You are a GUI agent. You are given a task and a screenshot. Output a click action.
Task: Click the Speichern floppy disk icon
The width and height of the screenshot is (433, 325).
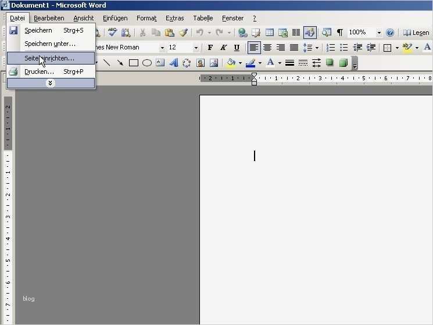(13, 30)
